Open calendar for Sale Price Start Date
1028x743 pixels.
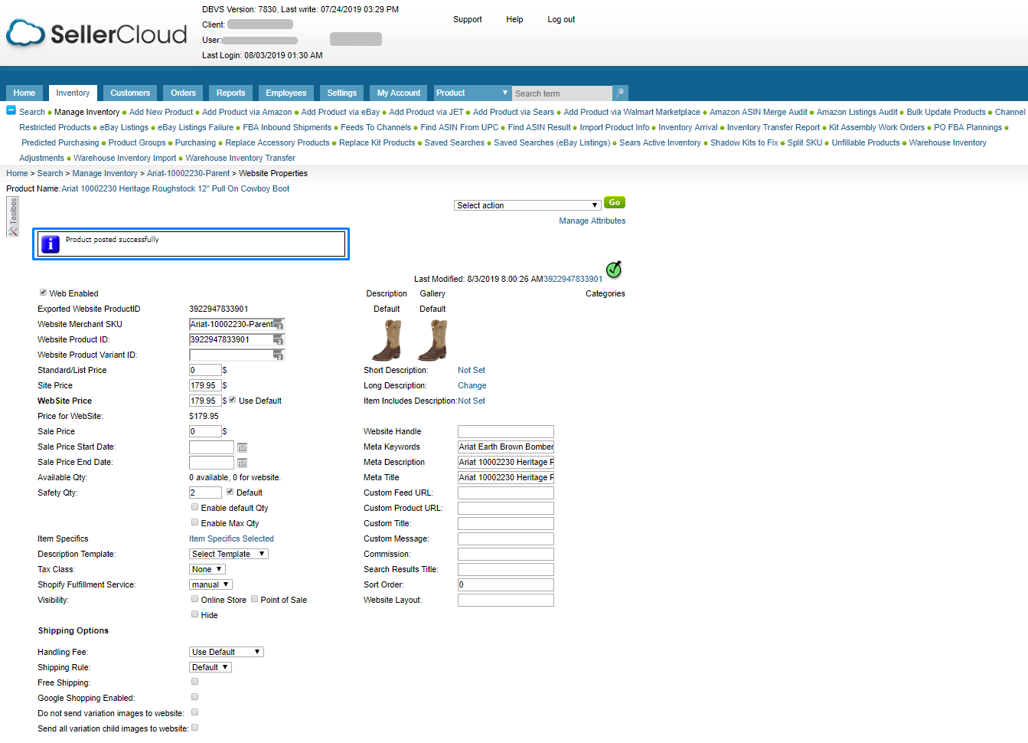(x=242, y=447)
